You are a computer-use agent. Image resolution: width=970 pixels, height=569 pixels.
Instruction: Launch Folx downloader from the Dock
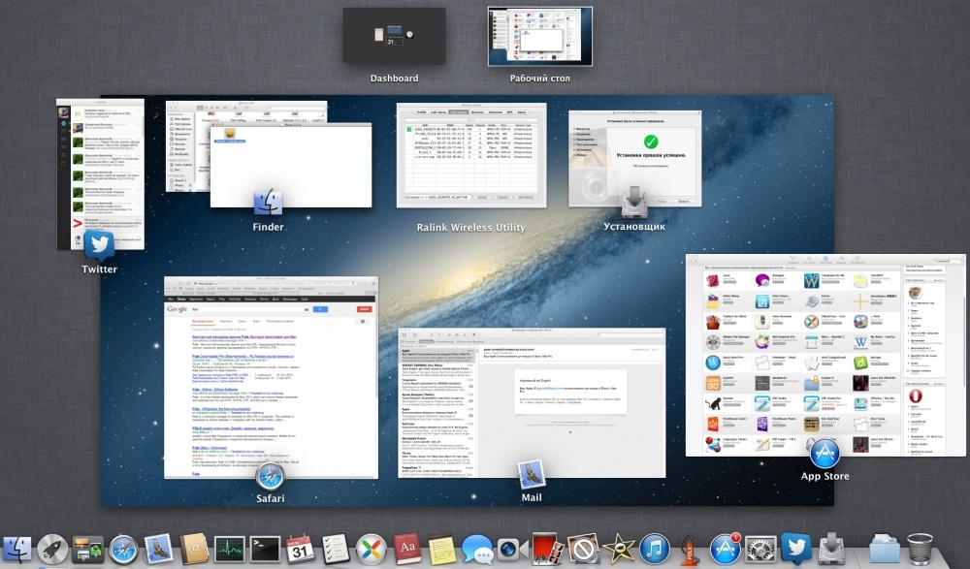point(689,550)
